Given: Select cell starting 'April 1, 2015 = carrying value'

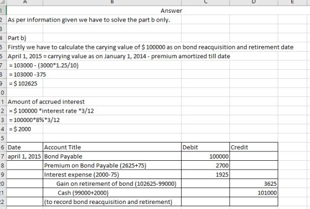Looking at the screenshot, I should pyautogui.click(x=119, y=56).
